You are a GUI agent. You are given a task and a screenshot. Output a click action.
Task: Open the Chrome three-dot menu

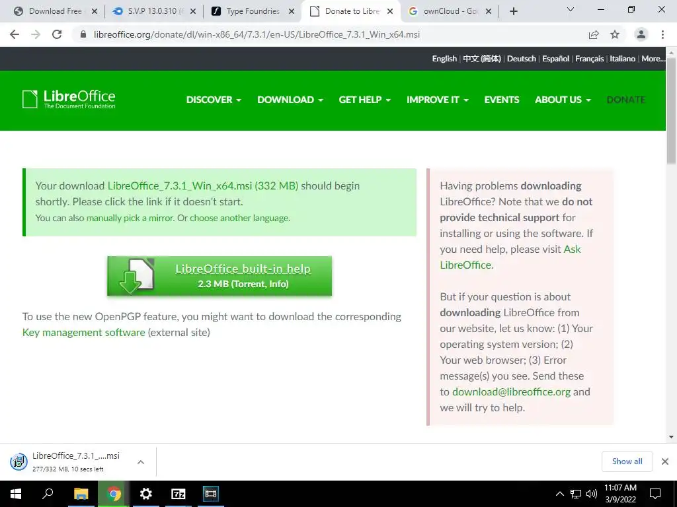[x=662, y=34]
